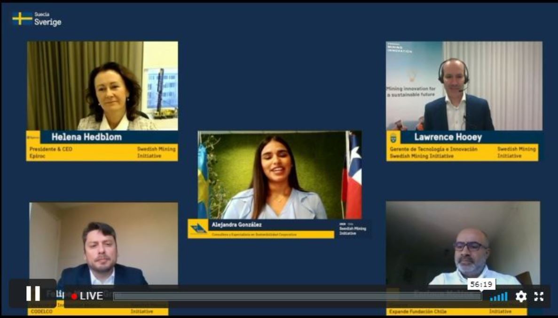Image resolution: width=558 pixels, height=318 pixels.
Task: Click the Helena Hedblom name banner
Action: pos(86,137)
